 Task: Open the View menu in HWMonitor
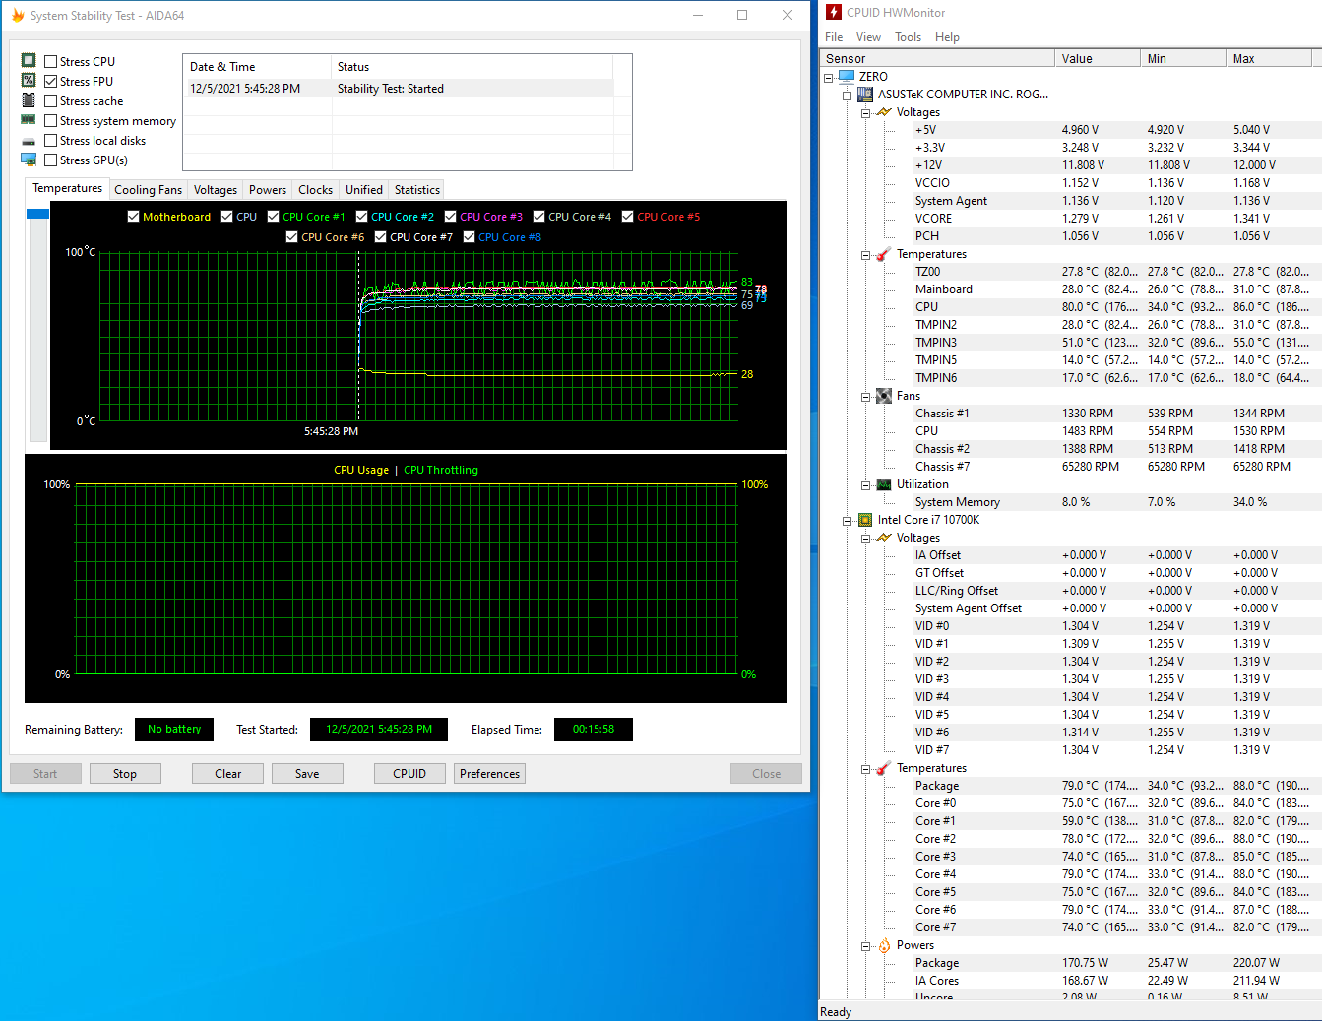pos(869,37)
